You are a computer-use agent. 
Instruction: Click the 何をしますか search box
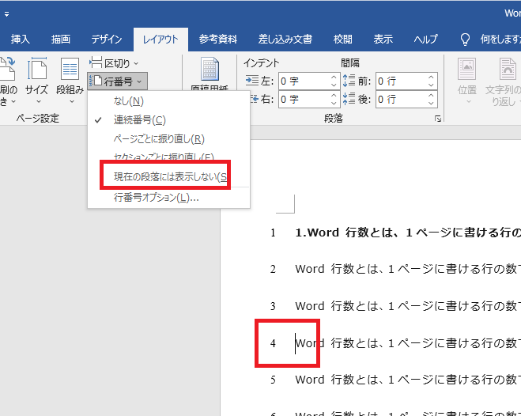pyautogui.click(x=500, y=40)
